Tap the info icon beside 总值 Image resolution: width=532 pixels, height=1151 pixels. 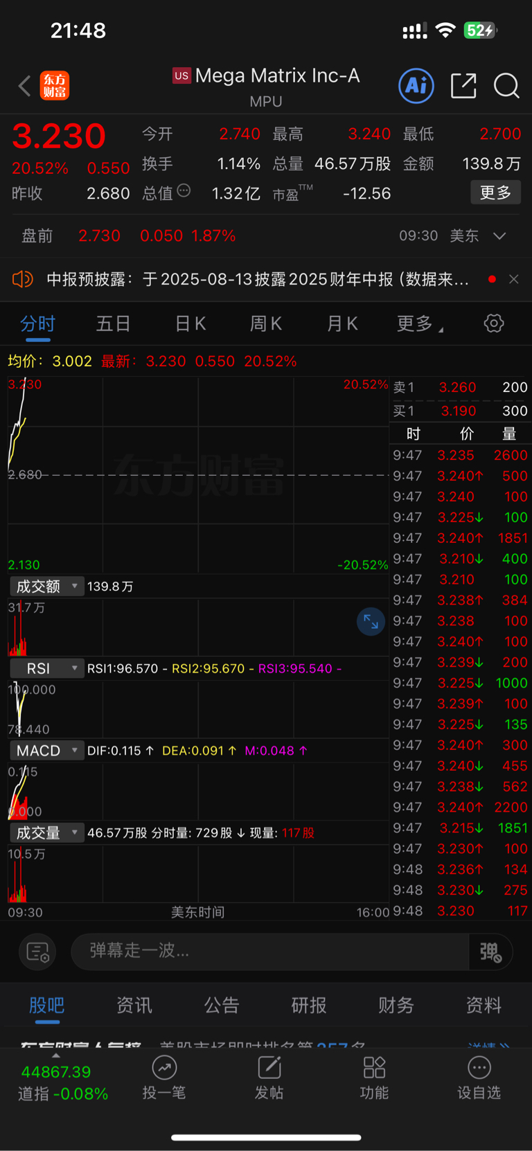[x=184, y=190]
